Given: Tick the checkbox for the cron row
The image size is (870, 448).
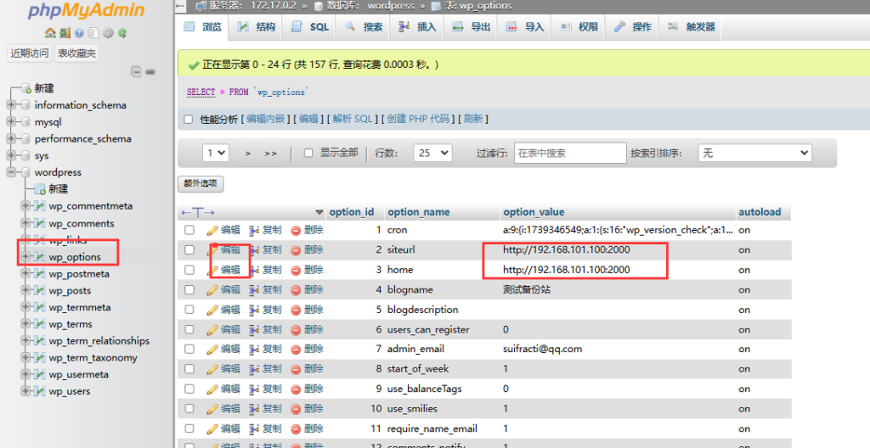Looking at the screenshot, I should coord(189,230).
